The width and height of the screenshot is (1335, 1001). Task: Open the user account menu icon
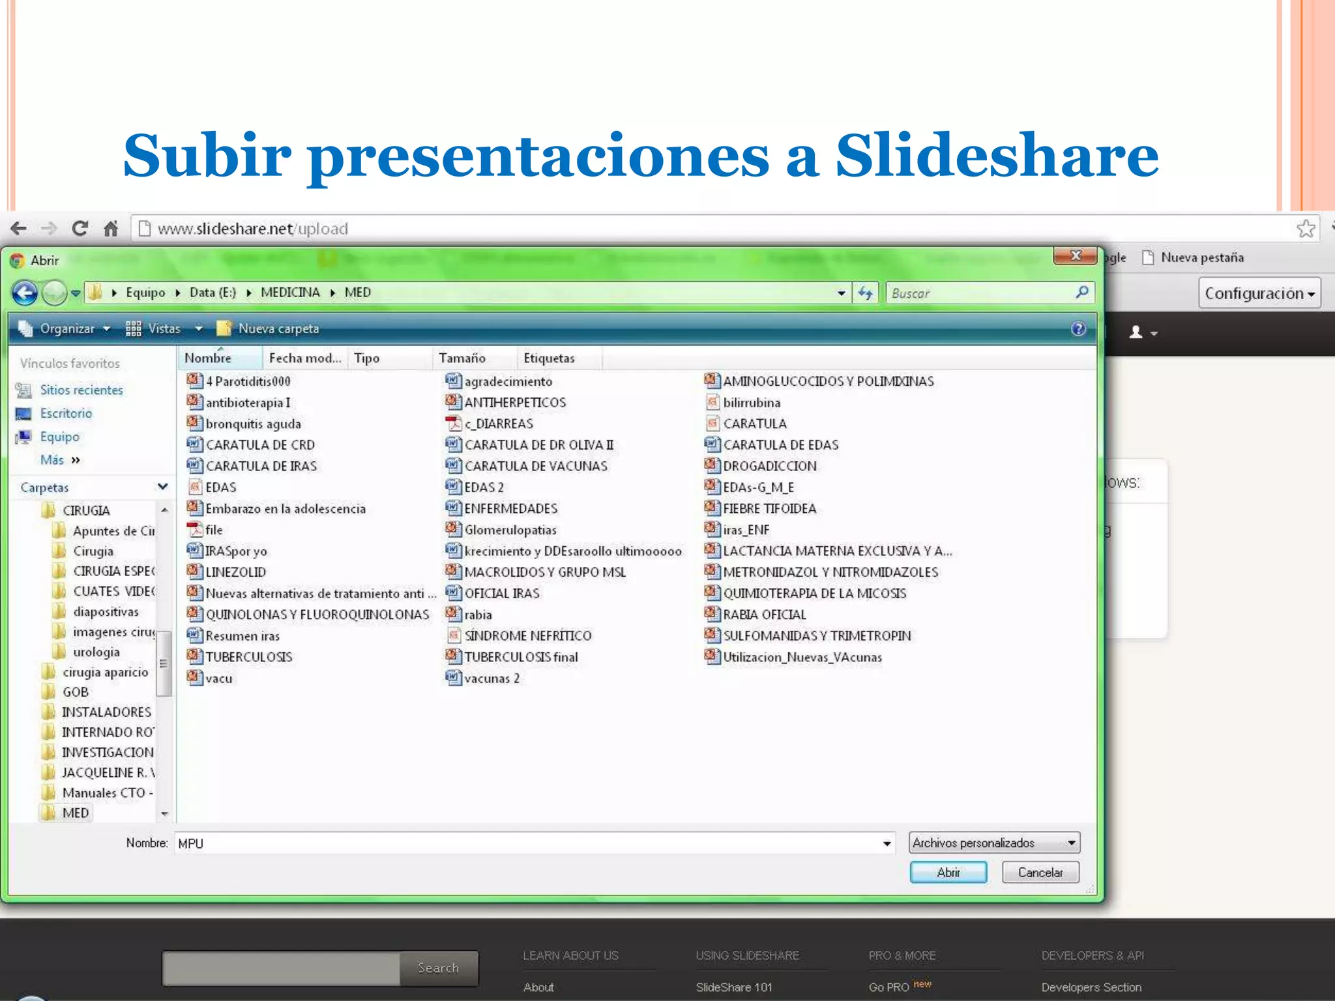pos(1143,332)
